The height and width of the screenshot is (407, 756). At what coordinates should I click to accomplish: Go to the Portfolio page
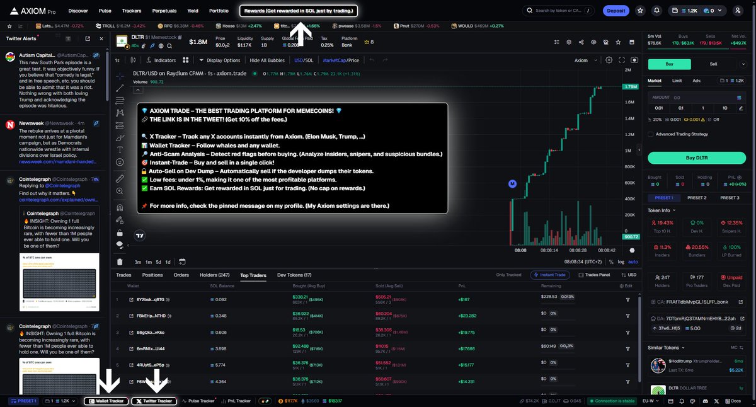[219, 11]
